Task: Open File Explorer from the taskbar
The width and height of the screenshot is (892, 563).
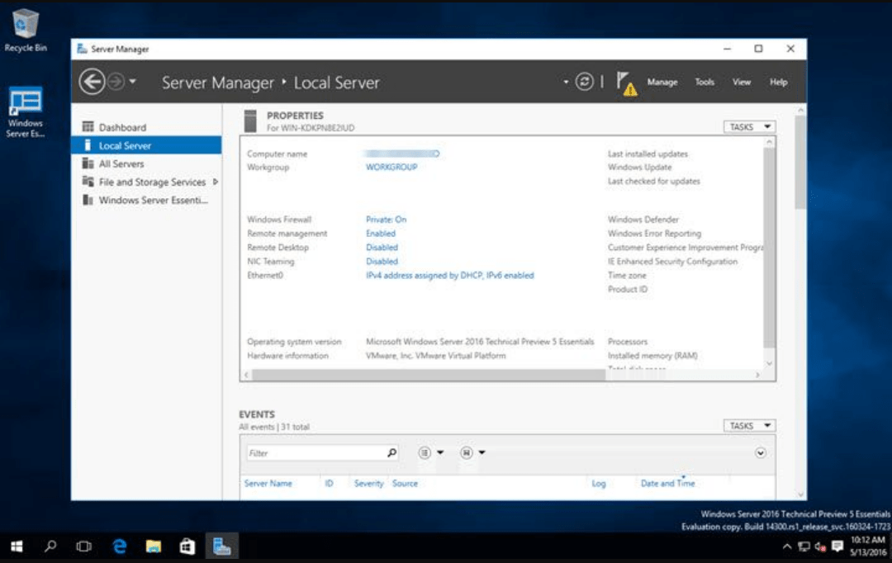Action: pos(153,546)
